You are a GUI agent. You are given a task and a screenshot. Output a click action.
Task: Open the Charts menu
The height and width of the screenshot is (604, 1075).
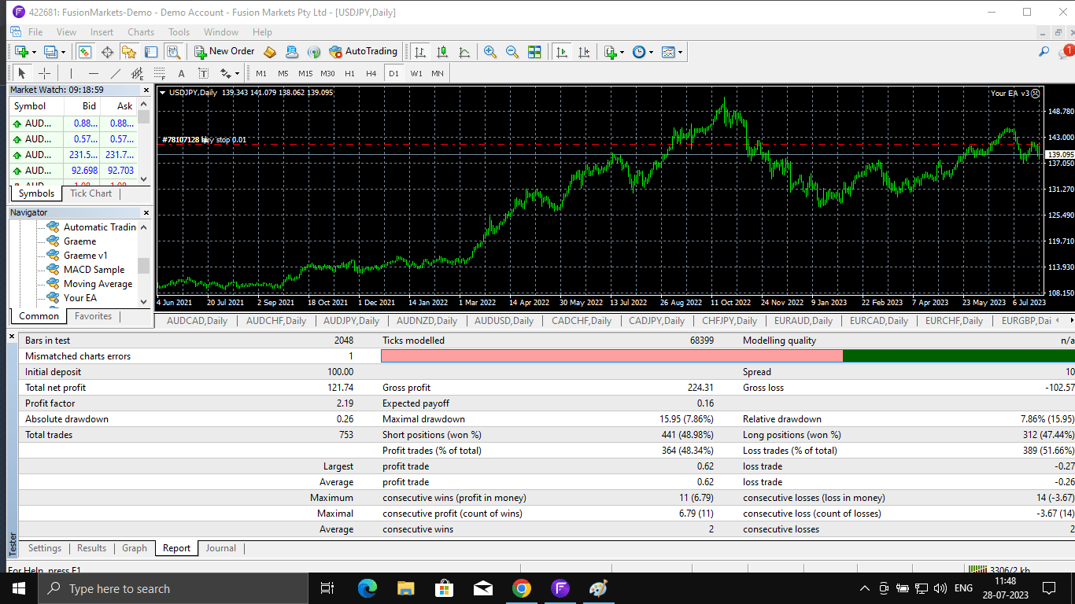click(x=141, y=32)
